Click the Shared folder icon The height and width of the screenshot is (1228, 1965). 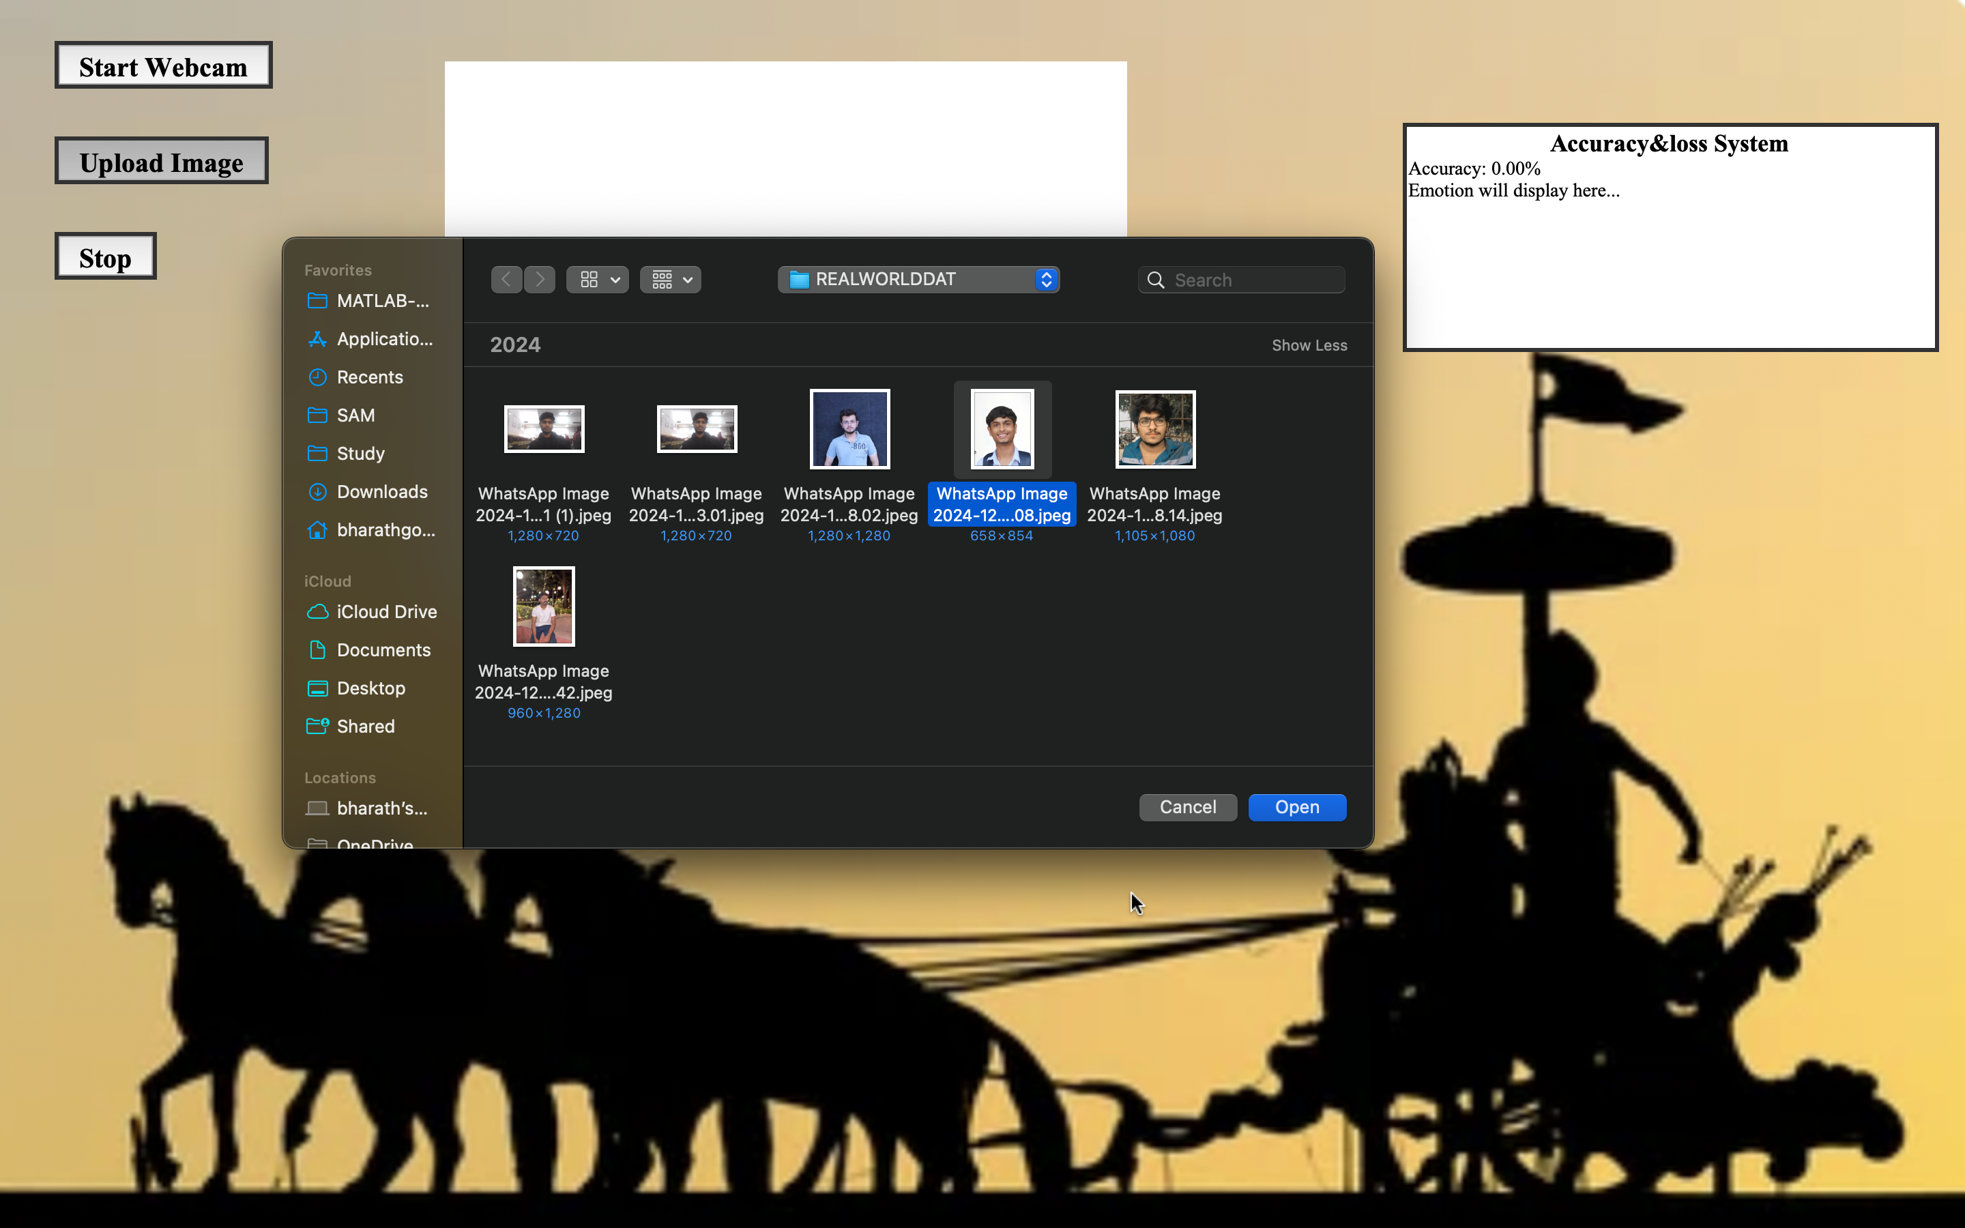317,726
